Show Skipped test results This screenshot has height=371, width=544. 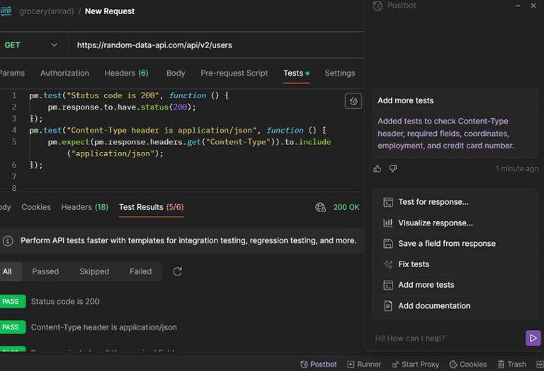[94, 271]
